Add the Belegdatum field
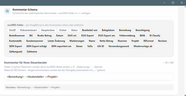 click(108, 30)
